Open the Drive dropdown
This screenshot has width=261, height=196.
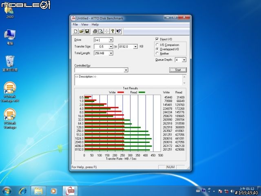point(111,40)
